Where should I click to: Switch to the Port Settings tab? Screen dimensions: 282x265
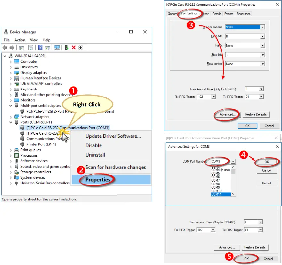pyautogui.click(x=189, y=13)
